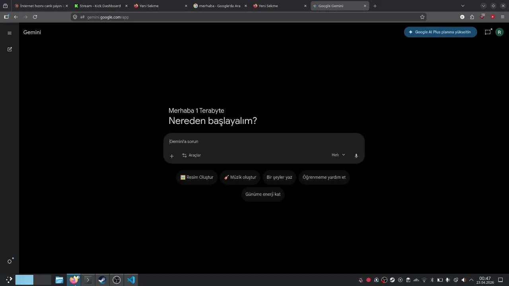Click Google AI Plus planına yükseltin button

[x=441, y=32]
